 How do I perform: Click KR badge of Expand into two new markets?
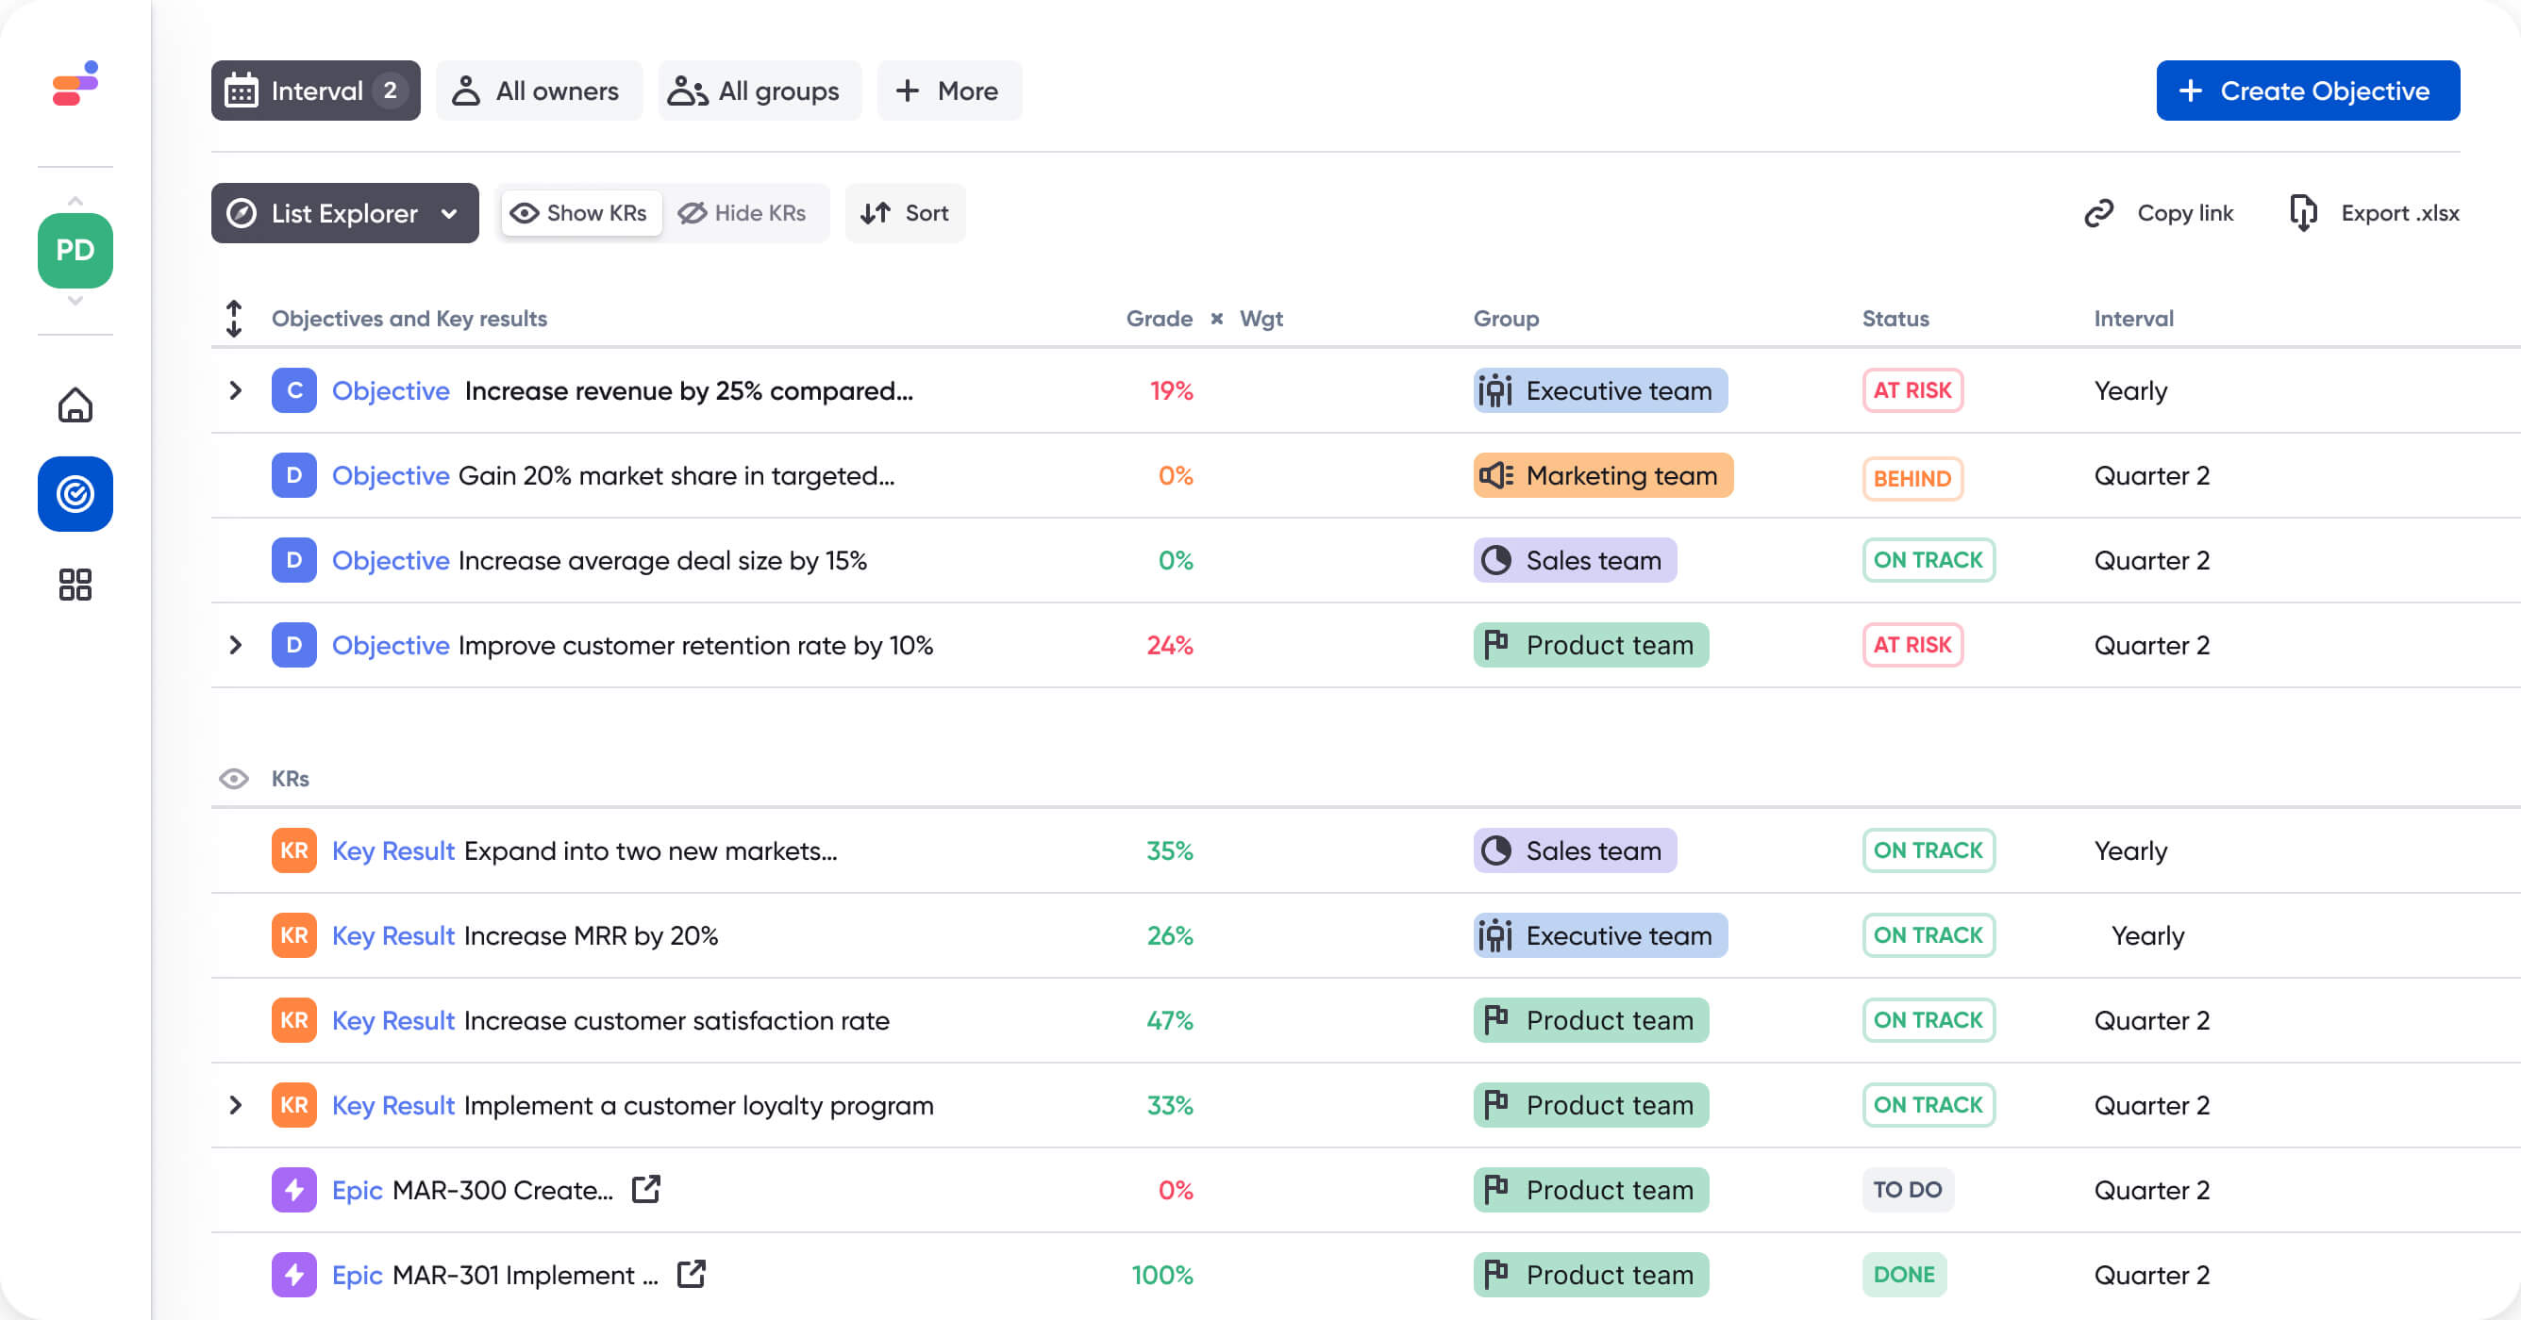294,850
